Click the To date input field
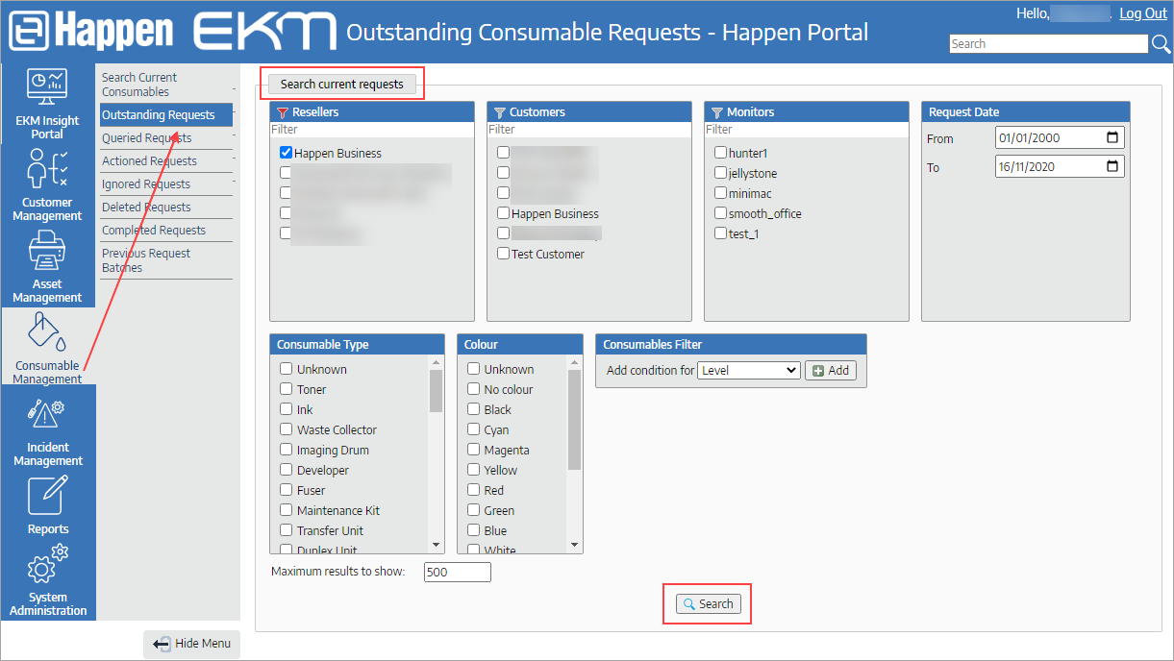Image resolution: width=1174 pixels, height=661 pixels. tap(1060, 166)
